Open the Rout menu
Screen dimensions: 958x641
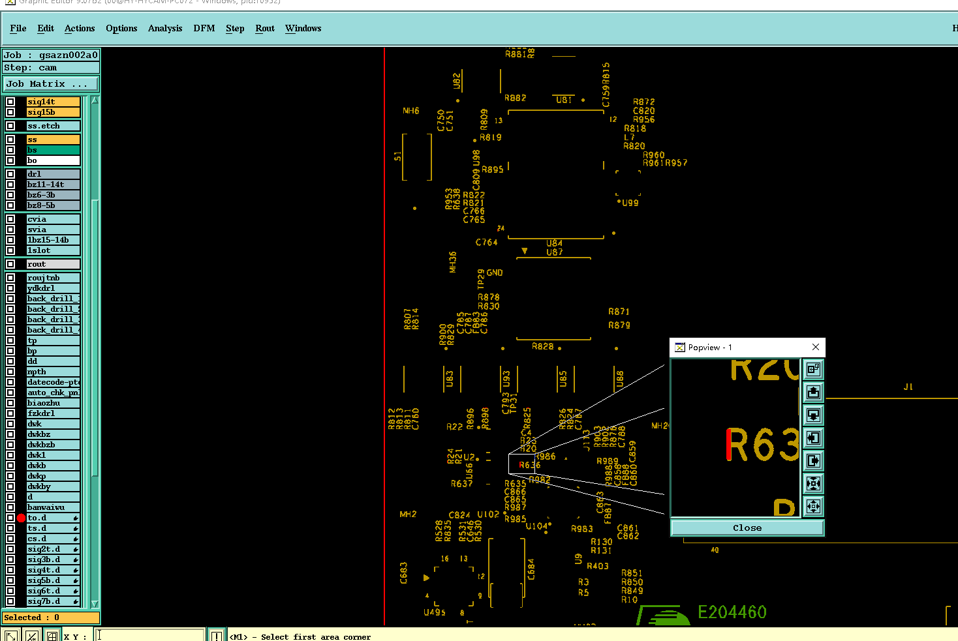[x=265, y=28]
